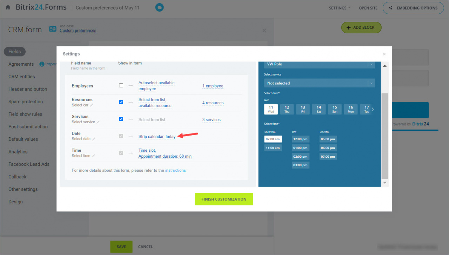Pick the 11:00 am time slot
This screenshot has width=449, height=255.
[x=273, y=148]
